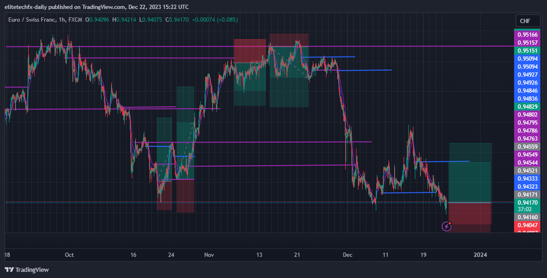Click the Dec label on the time axis
The image size is (547, 278).
click(348, 255)
